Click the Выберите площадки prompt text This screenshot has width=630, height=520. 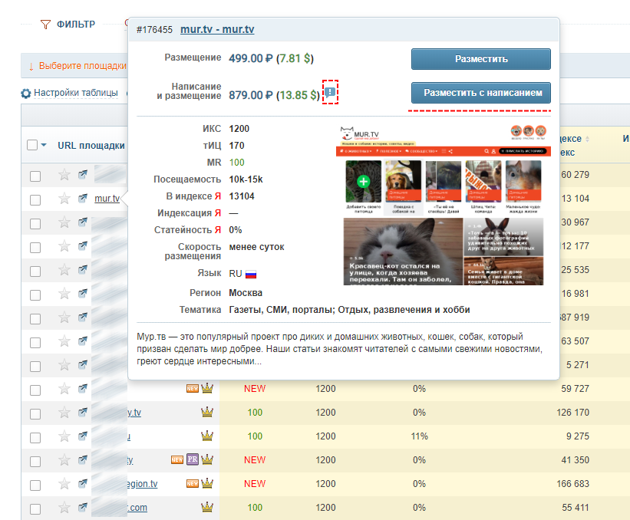[x=83, y=66]
